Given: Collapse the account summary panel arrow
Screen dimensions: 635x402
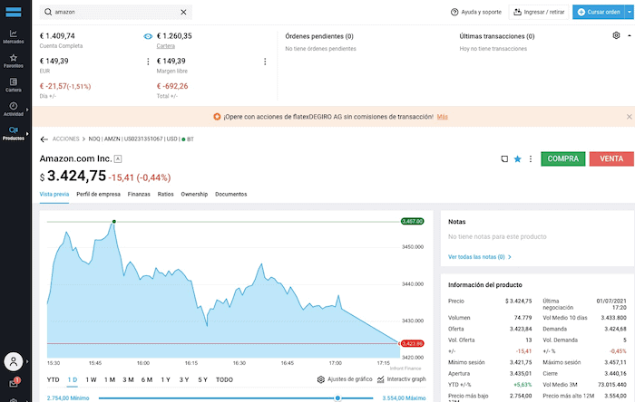Looking at the screenshot, I should 630,35.
